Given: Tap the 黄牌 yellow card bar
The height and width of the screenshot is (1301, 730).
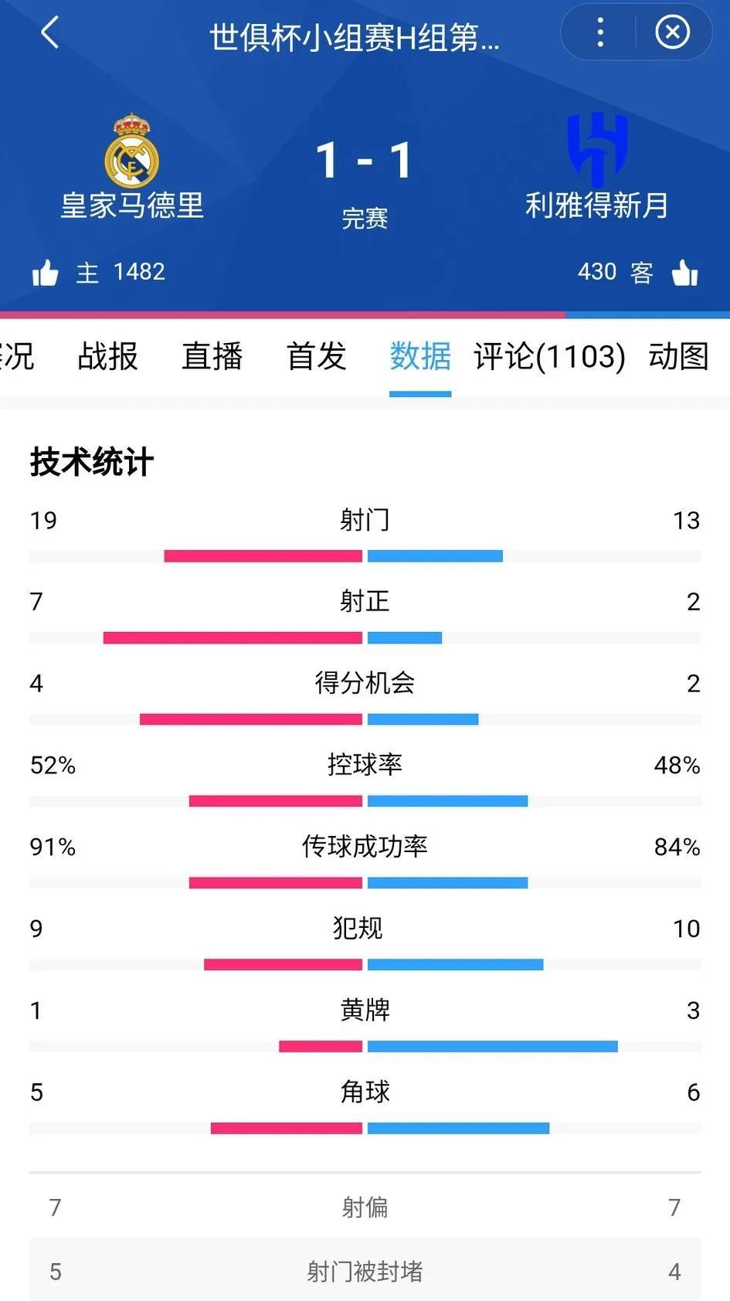Looking at the screenshot, I should pyautogui.click(x=365, y=1047).
